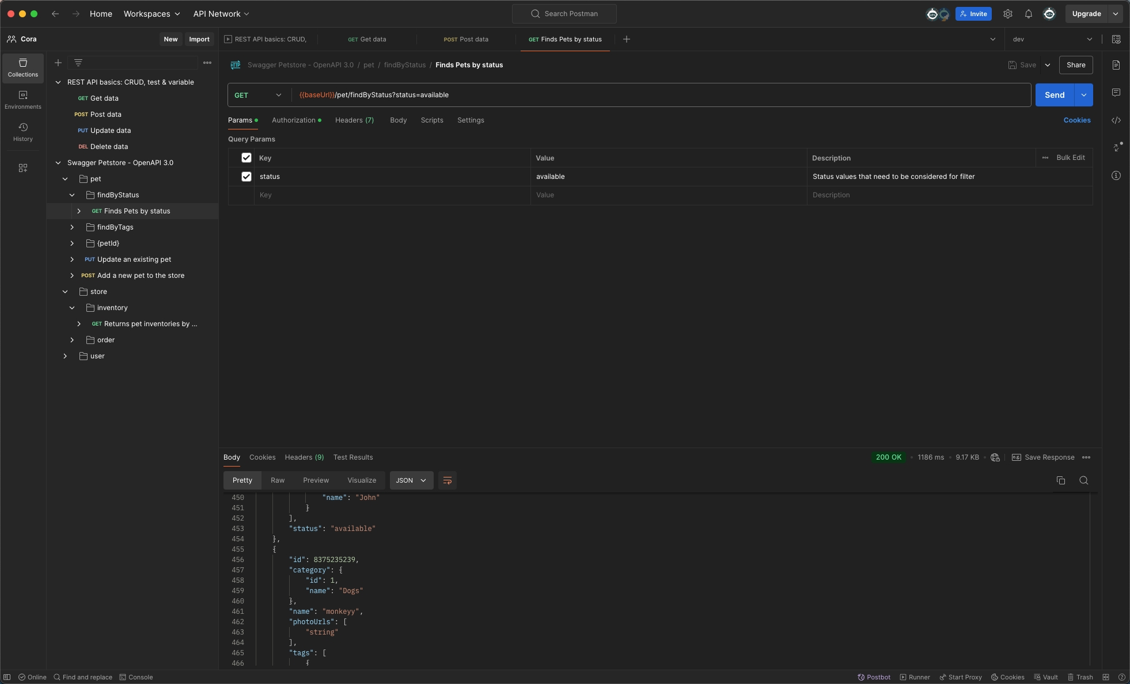The image size is (1130, 684).
Task: Click the request URL field
Action: tap(661, 95)
